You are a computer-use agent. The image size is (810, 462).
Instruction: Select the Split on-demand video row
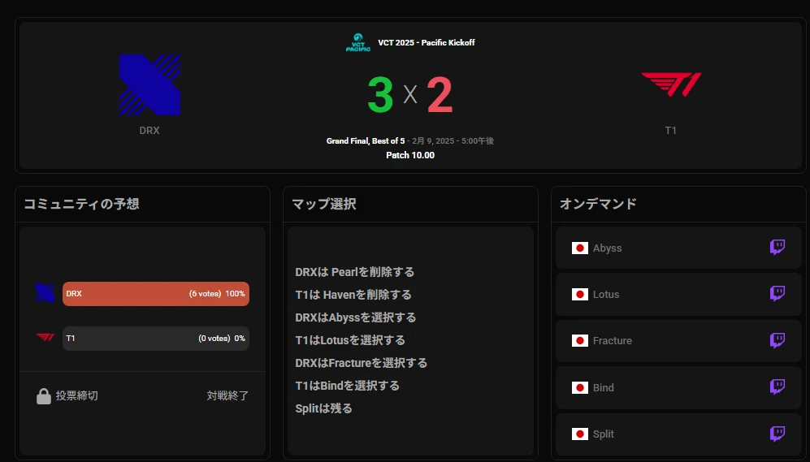678,434
